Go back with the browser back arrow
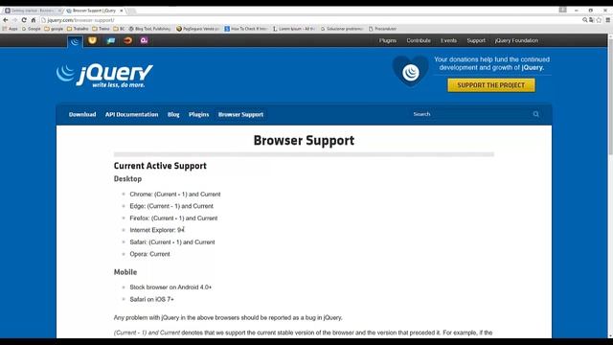Image resolution: width=613 pixels, height=345 pixels. click(x=6, y=20)
